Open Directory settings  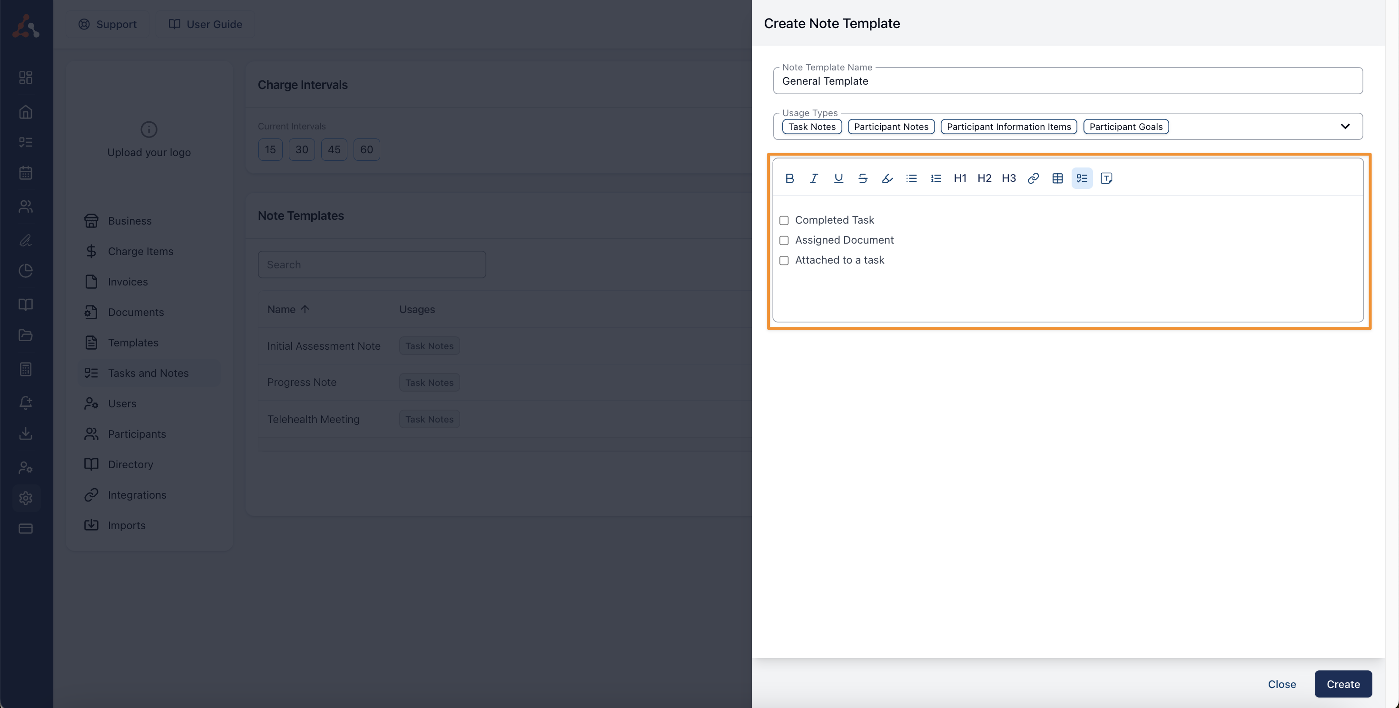click(x=149, y=464)
